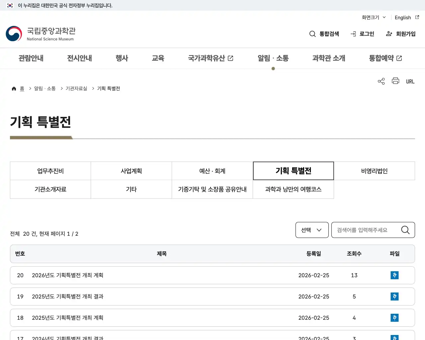Click the home icon in the breadcrumb
Image resolution: width=425 pixels, height=340 pixels.
pos(14,88)
